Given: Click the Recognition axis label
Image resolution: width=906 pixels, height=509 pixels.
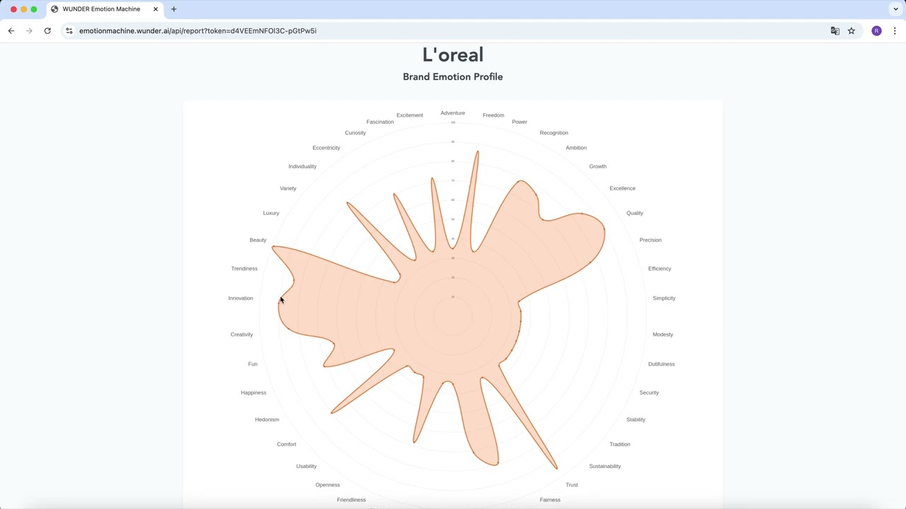Looking at the screenshot, I should click(x=554, y=133).
